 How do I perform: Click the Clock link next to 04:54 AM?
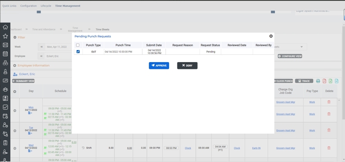pyautogui.click(x=237, y=148)
